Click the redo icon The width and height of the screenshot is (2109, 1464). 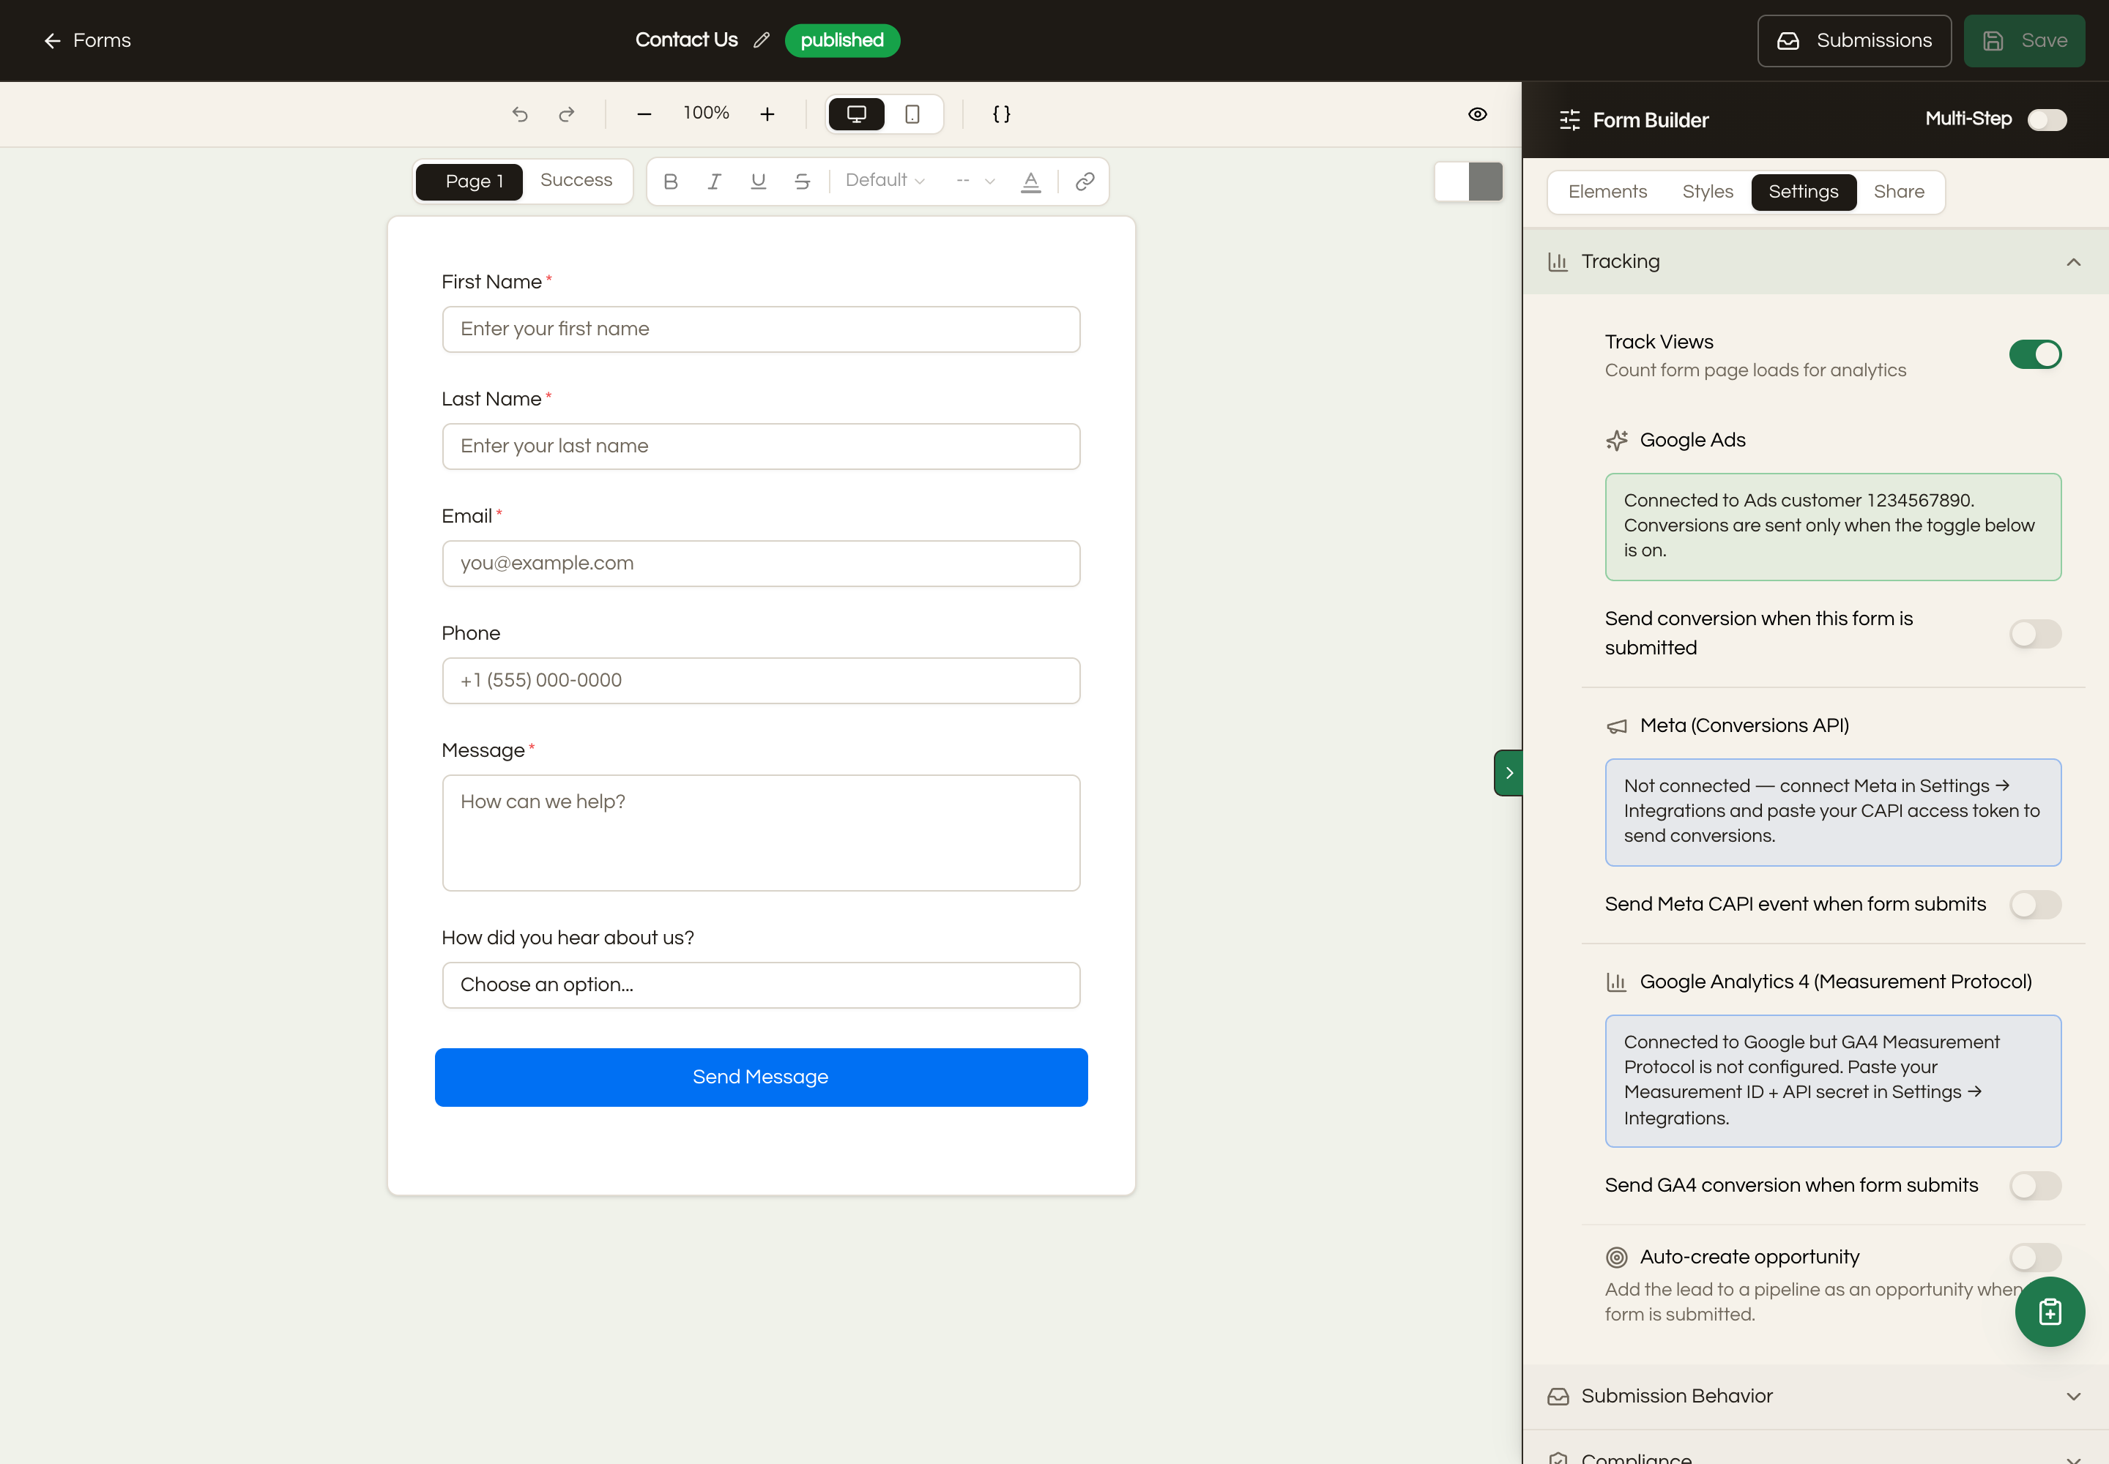click(x=568, y=113)
